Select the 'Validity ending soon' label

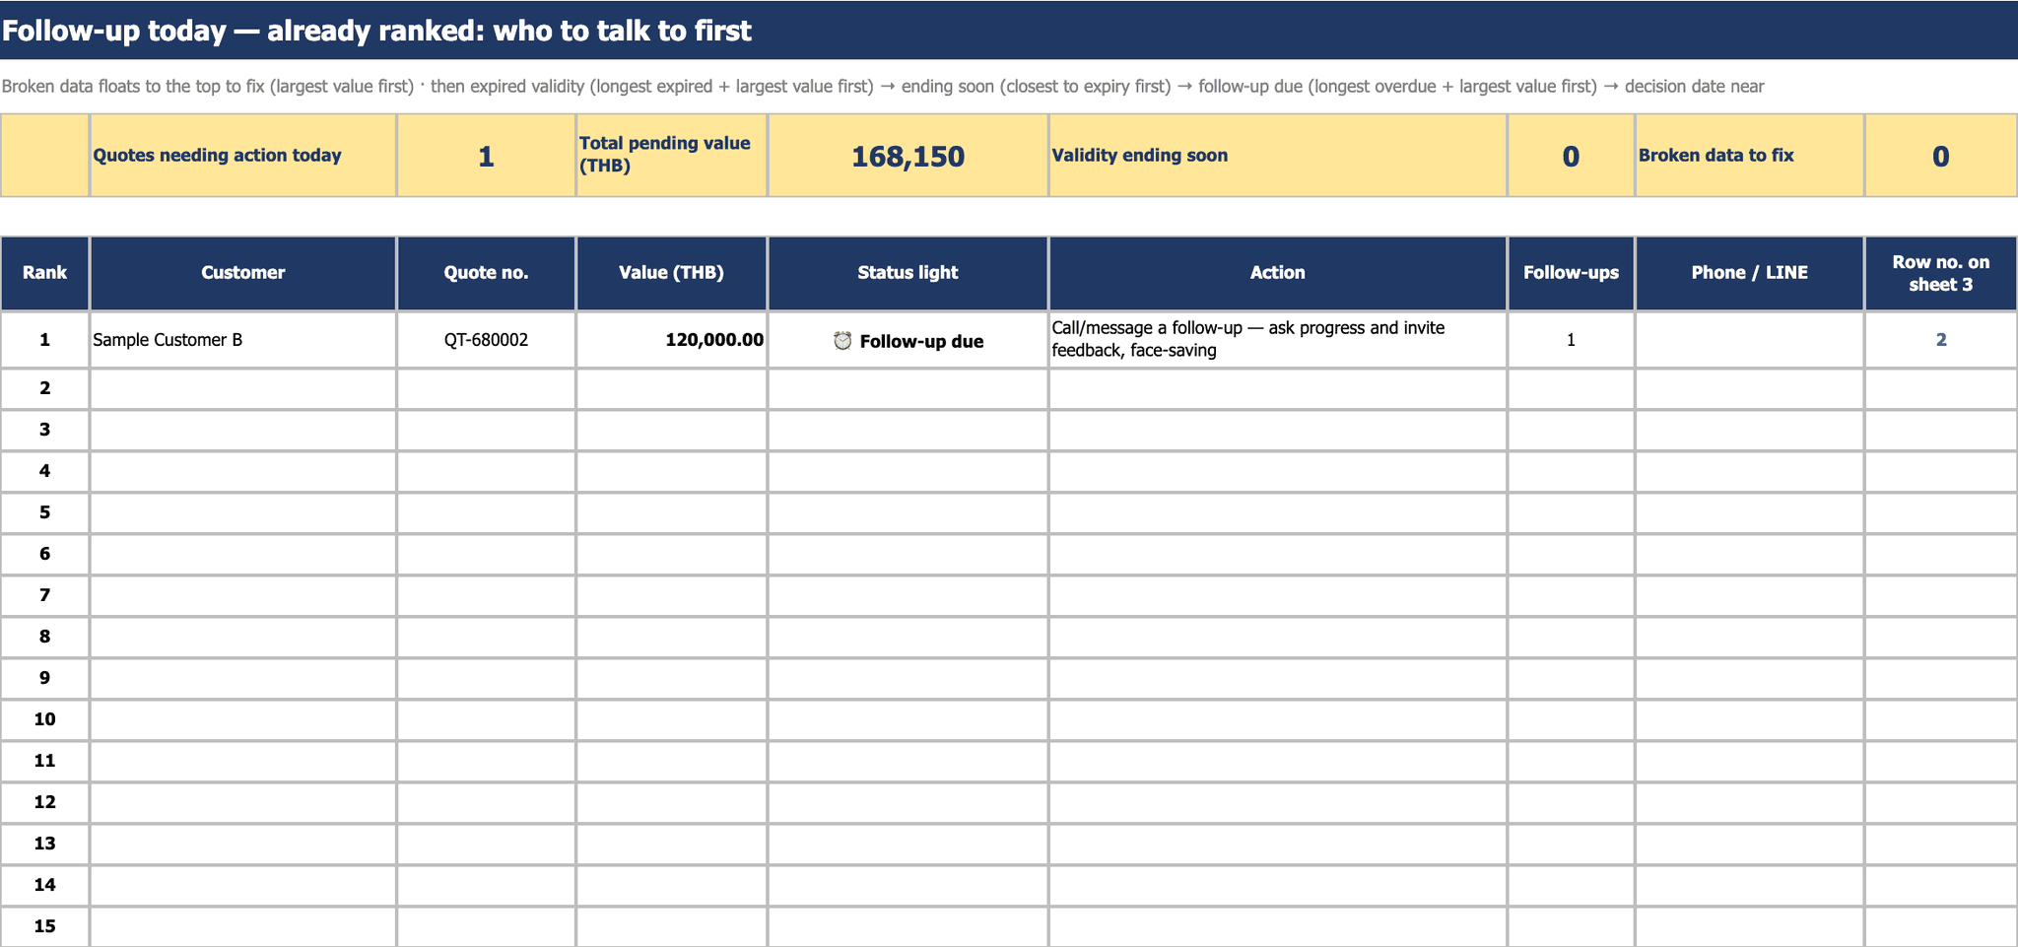[x=1140, y=155]
